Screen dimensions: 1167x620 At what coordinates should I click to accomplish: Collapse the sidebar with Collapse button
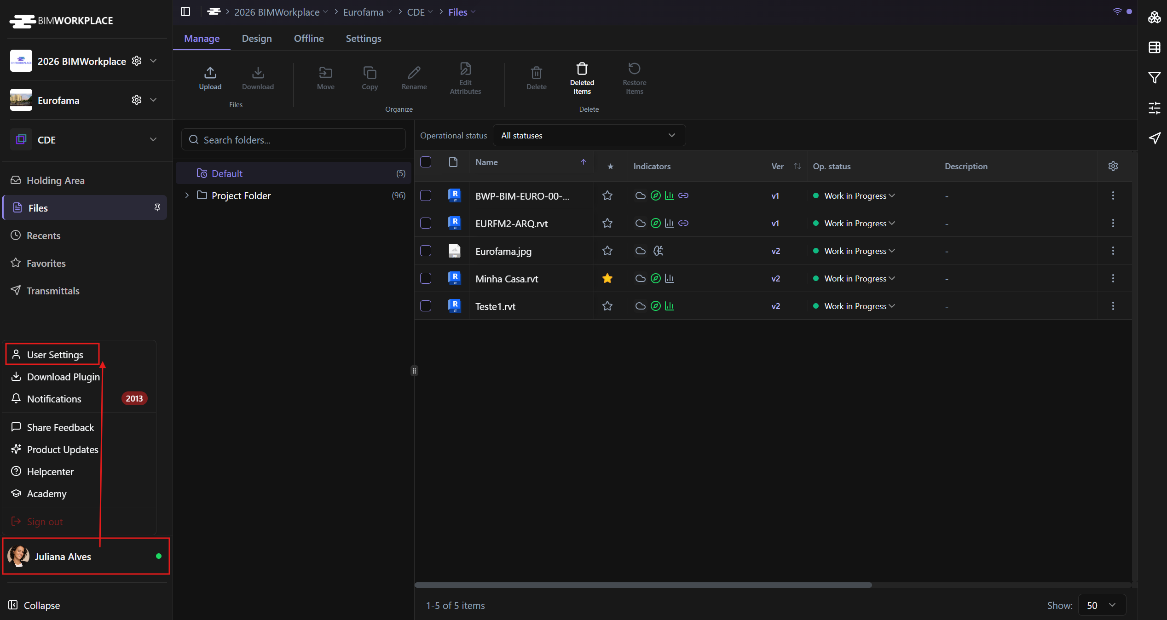[x=34, y=605]
